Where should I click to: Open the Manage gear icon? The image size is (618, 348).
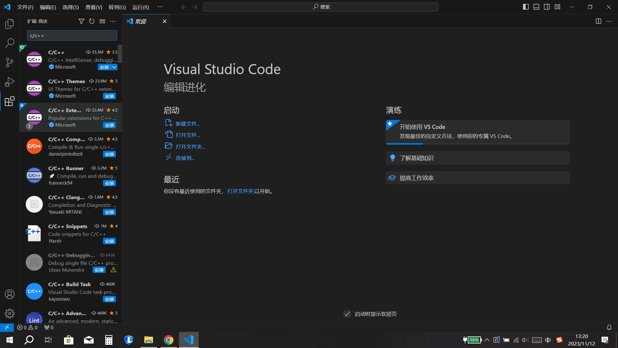click(x=10, y=314)
